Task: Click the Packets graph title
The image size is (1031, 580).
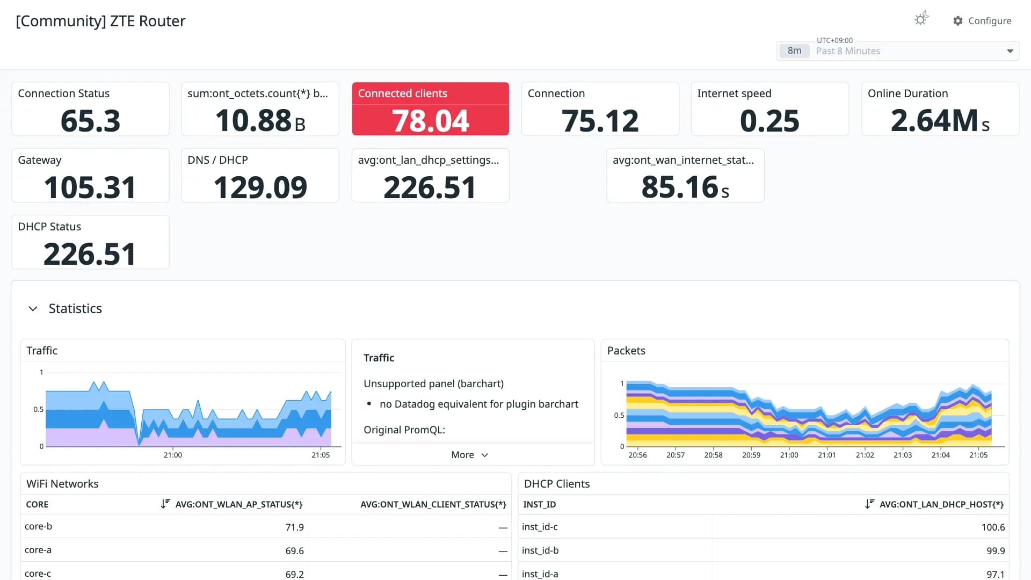Action: coord(626,351)
